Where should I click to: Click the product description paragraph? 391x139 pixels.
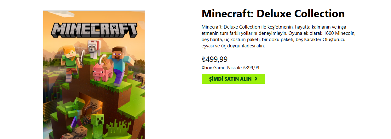click(x=279, y=36)
